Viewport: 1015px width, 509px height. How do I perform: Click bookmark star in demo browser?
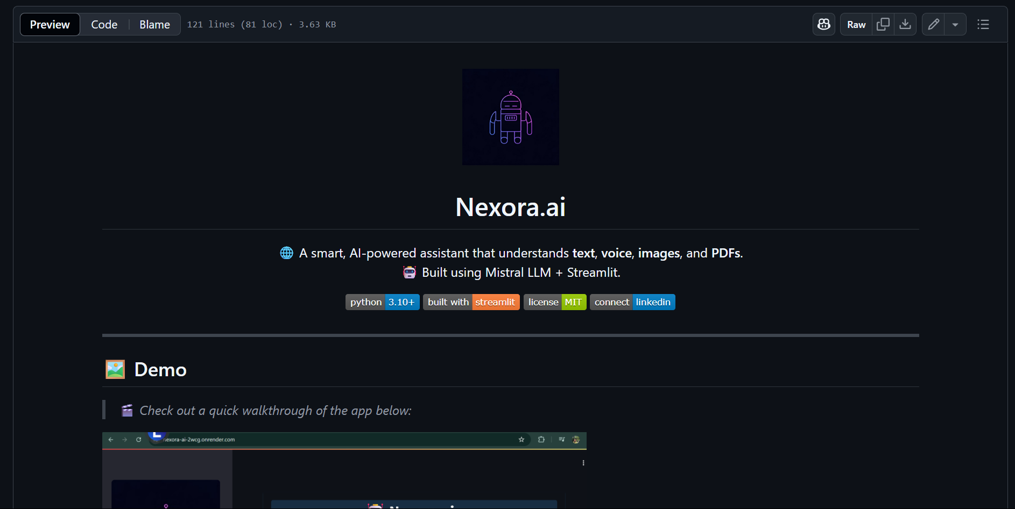point(521,440)
